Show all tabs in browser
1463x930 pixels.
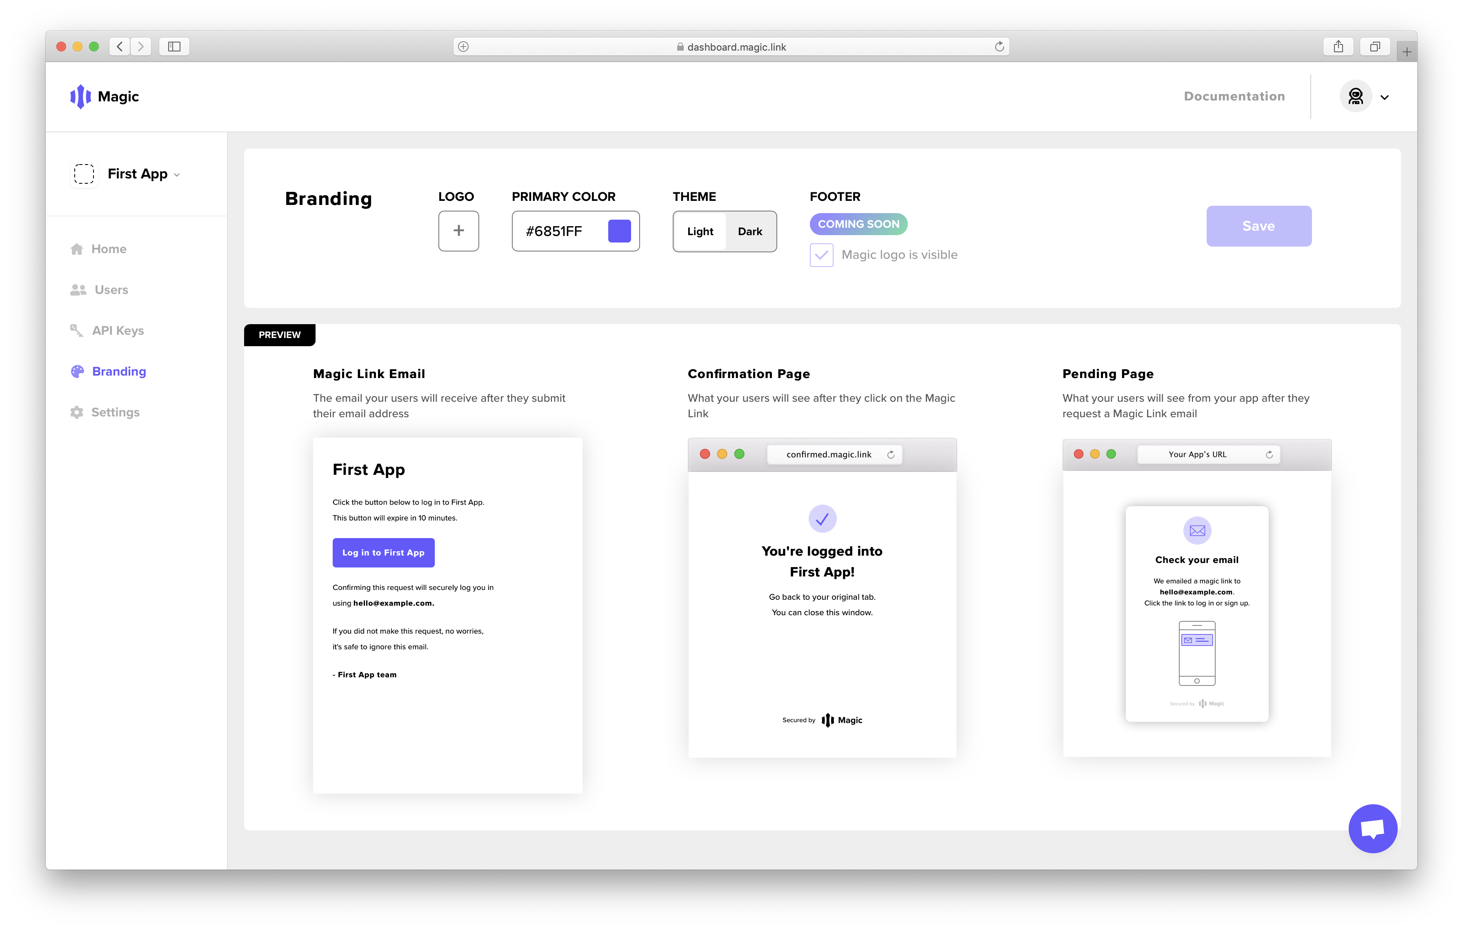click(x=1375, y=47)
